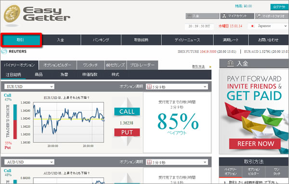Click the 取引方法 side panel header

(254, 161)
